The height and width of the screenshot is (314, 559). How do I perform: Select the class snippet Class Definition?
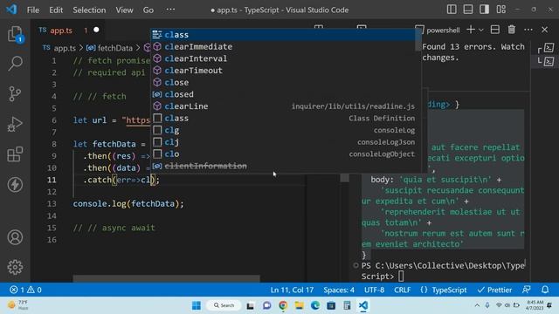pos(283,119)
